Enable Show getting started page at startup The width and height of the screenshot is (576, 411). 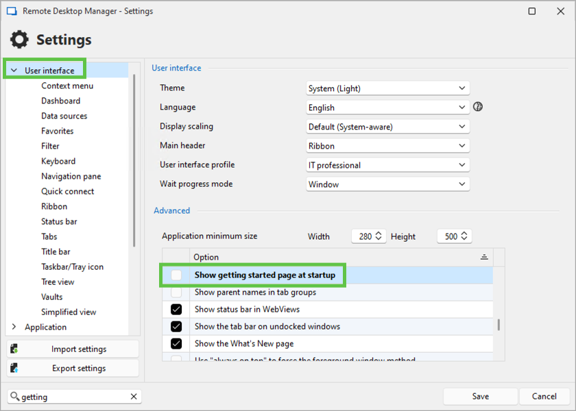176,275
